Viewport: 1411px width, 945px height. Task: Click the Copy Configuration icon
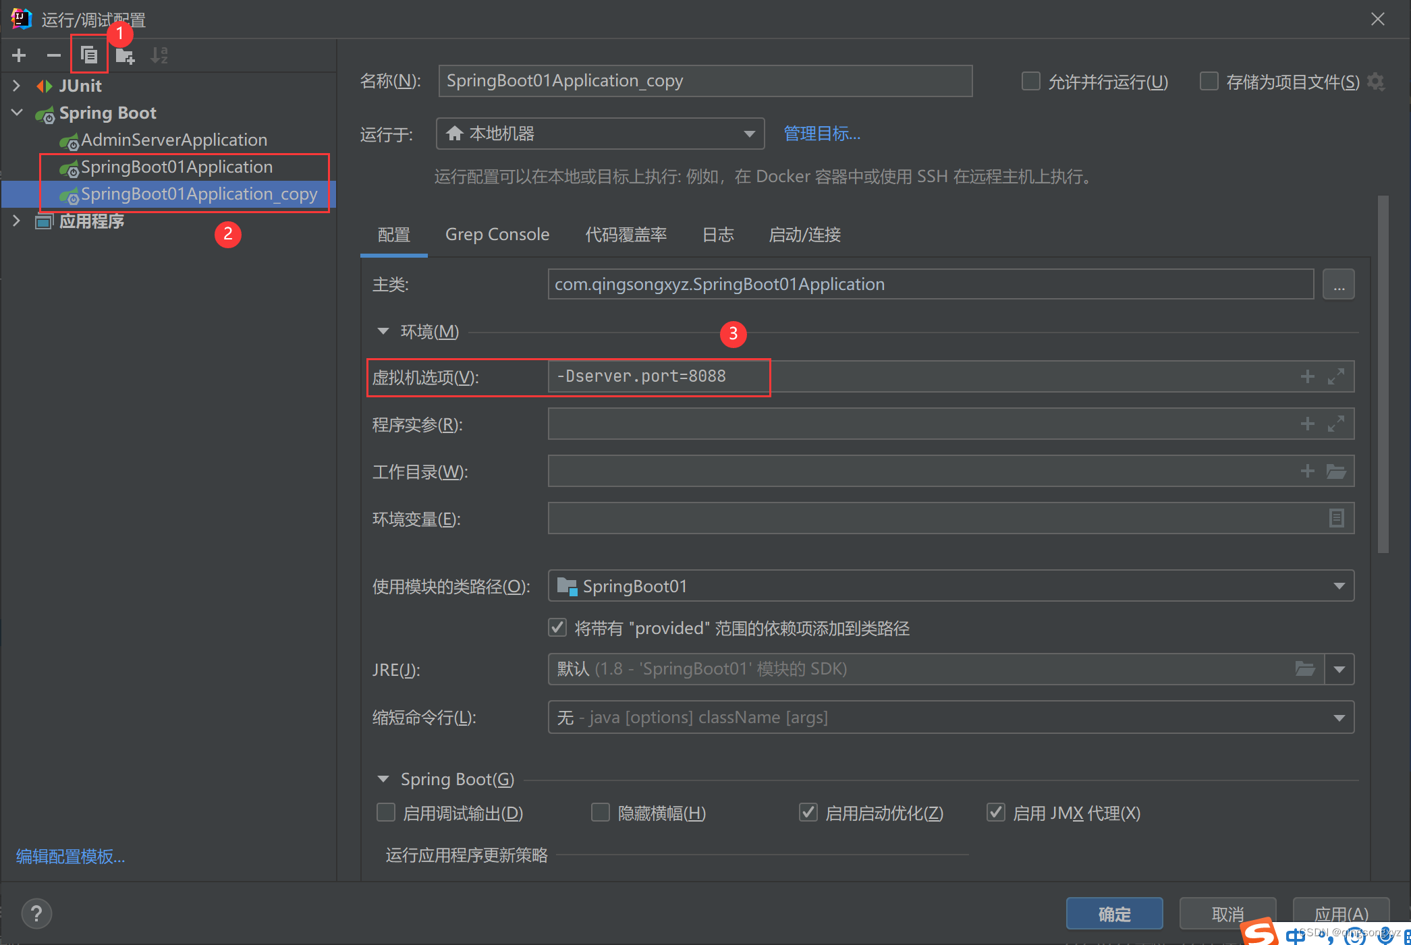[89, 55]
